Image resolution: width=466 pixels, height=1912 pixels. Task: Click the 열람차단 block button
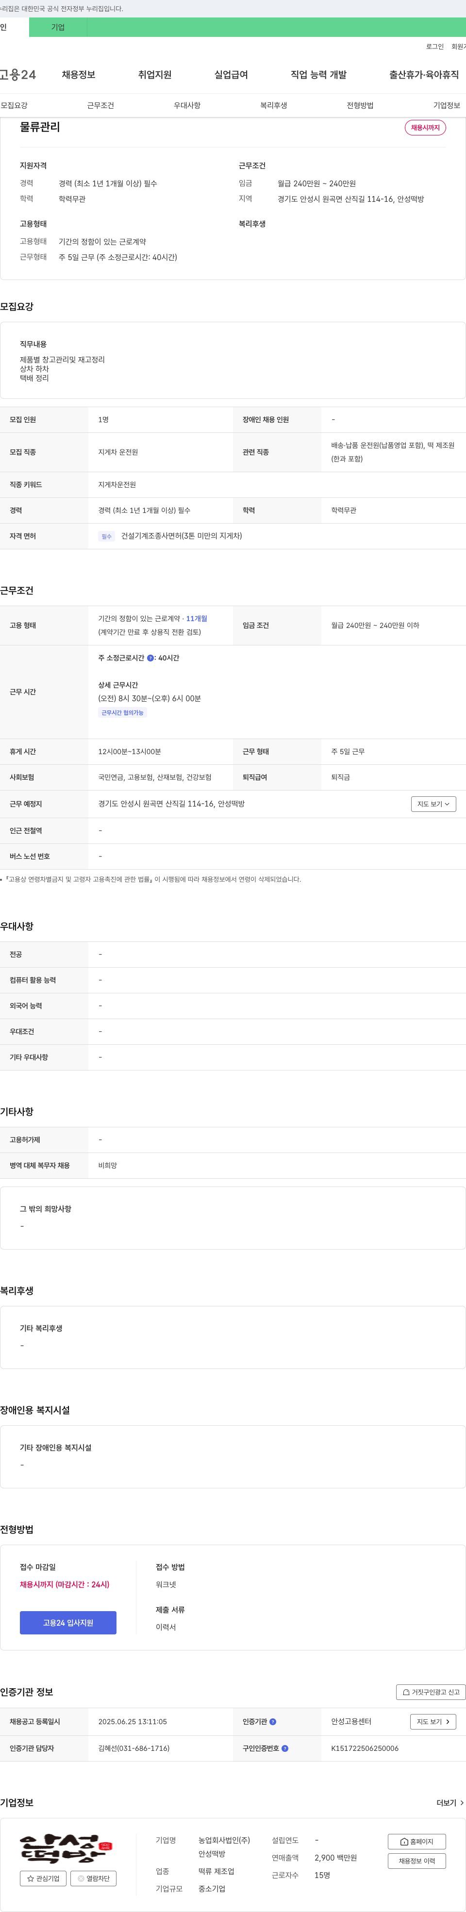click(94, 1878)
